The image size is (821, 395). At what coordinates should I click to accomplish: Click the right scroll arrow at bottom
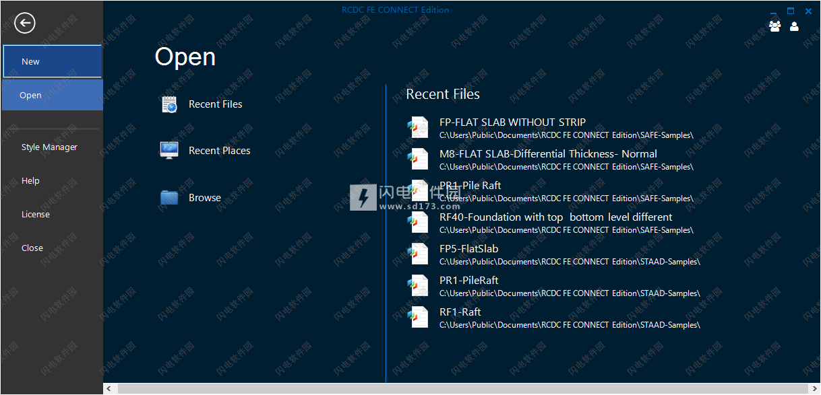(x=814, y=389)
